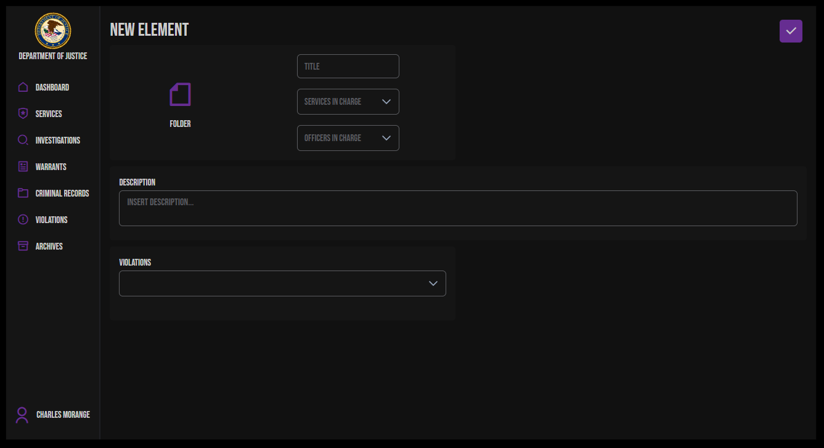Click the Violations exclamation icon
The height and width of the screenshot is (448, 824).
[23, 220]
